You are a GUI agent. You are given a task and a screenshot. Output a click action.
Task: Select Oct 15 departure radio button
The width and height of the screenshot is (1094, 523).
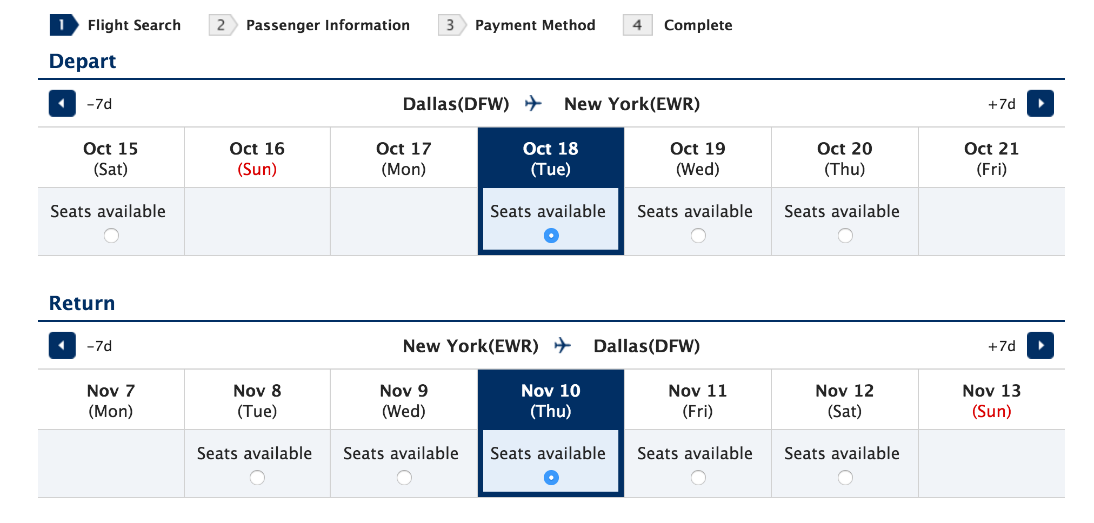(x=111, y=236)
